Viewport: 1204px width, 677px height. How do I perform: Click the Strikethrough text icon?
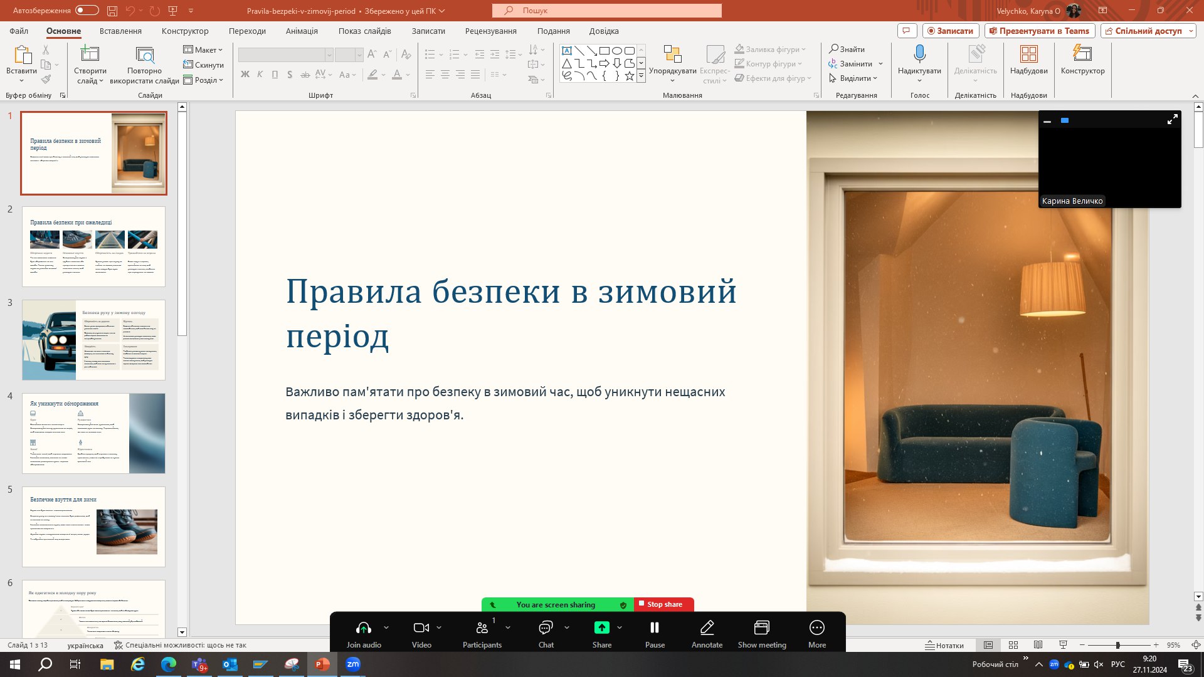305,75
